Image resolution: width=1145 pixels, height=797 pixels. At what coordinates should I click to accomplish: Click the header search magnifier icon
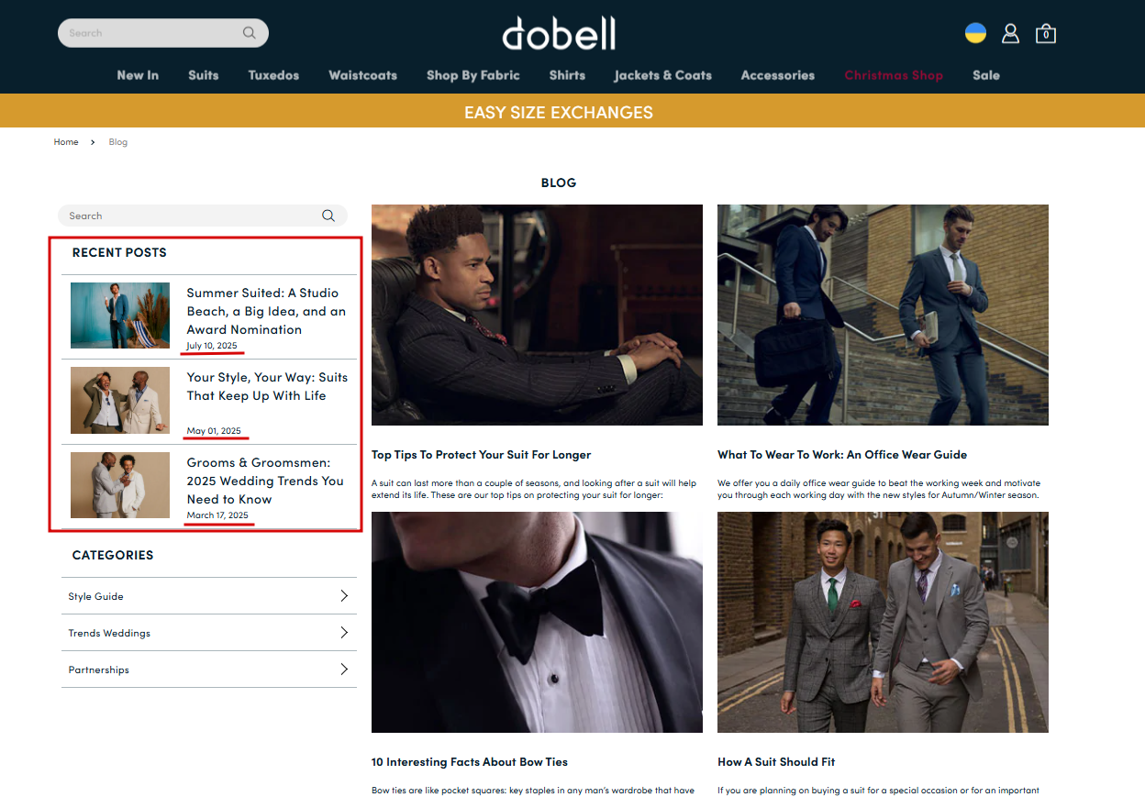[x=249, y=33]
